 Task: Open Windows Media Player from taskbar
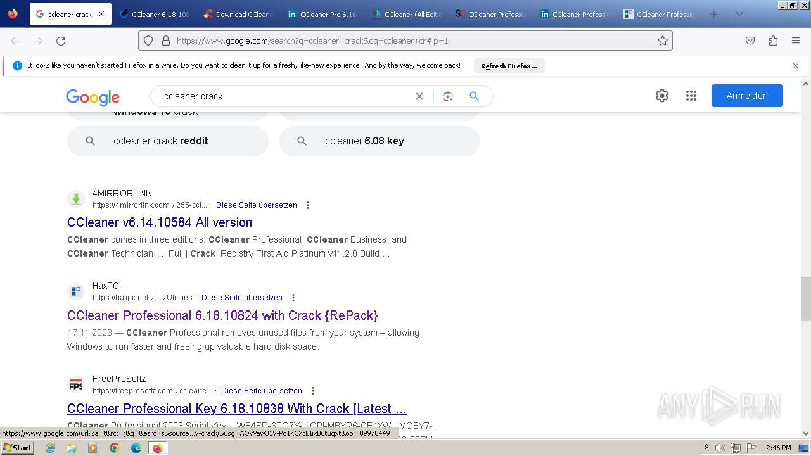tap(93, 448)
